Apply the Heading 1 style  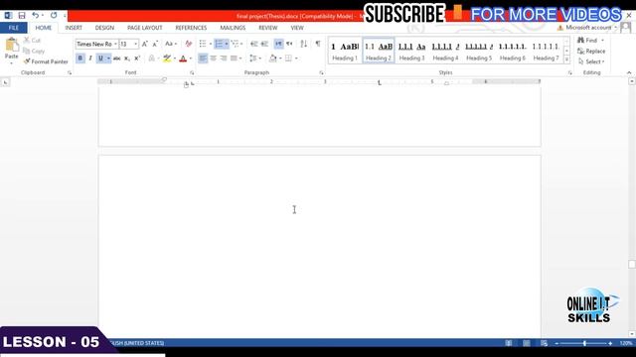345,51
